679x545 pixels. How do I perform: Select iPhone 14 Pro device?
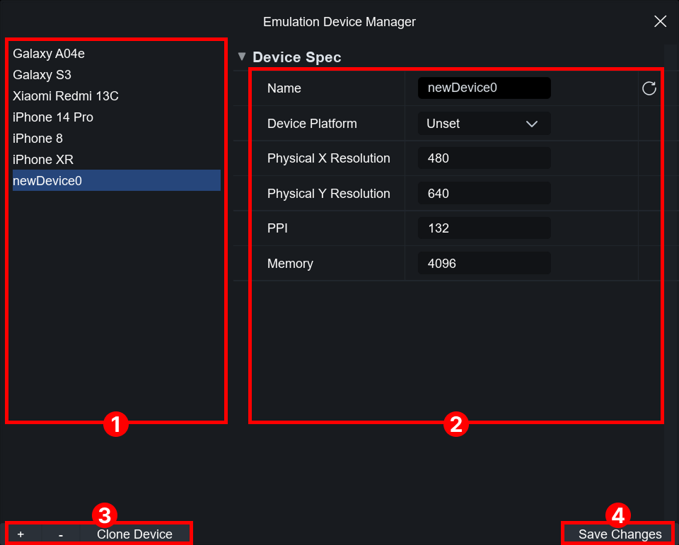(x=53, y=117)
